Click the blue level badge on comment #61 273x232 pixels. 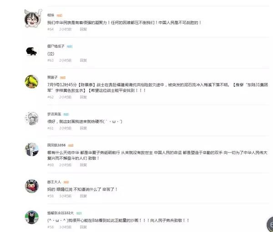click(66, 114)
